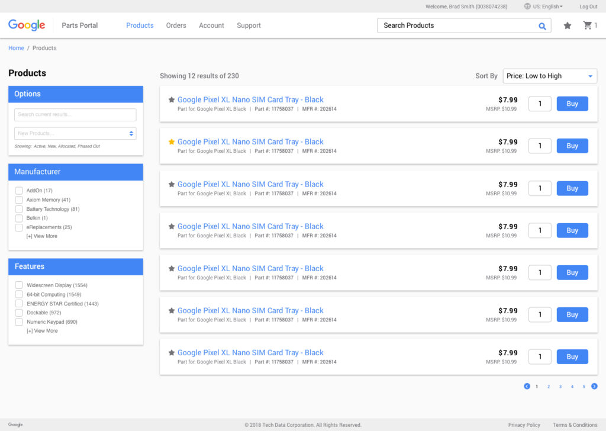Click the quantity box of the first product

[540, 104]
